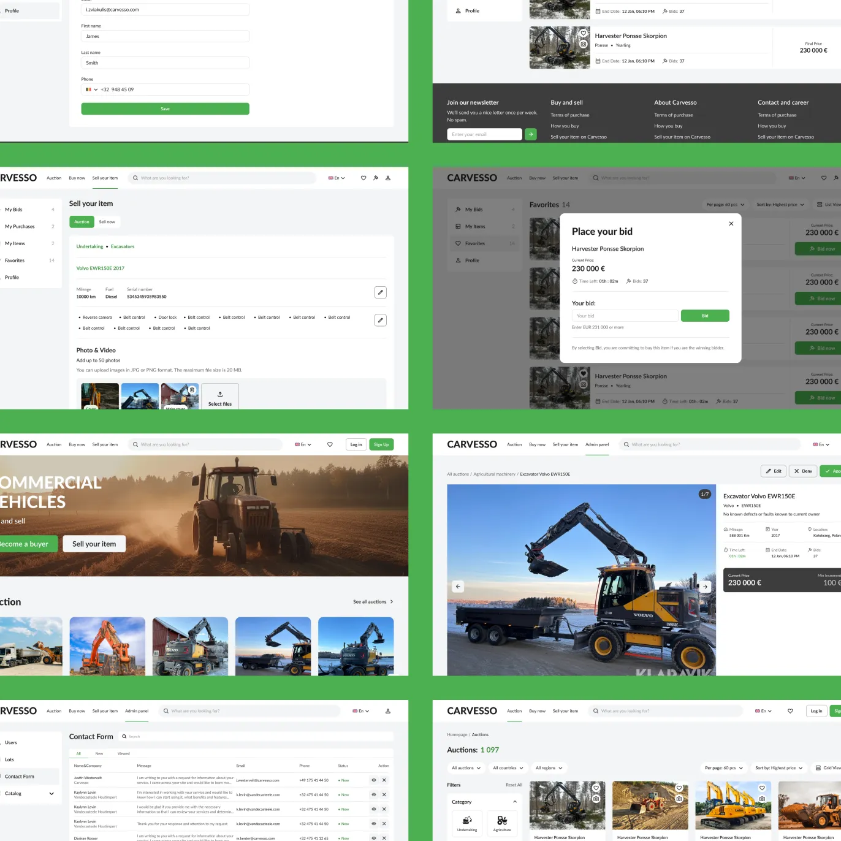This screenshot has width=841, height=841.
Task: Open user icon in Contact Form page header
Action: pyautogui.click(x=388, y=711)
